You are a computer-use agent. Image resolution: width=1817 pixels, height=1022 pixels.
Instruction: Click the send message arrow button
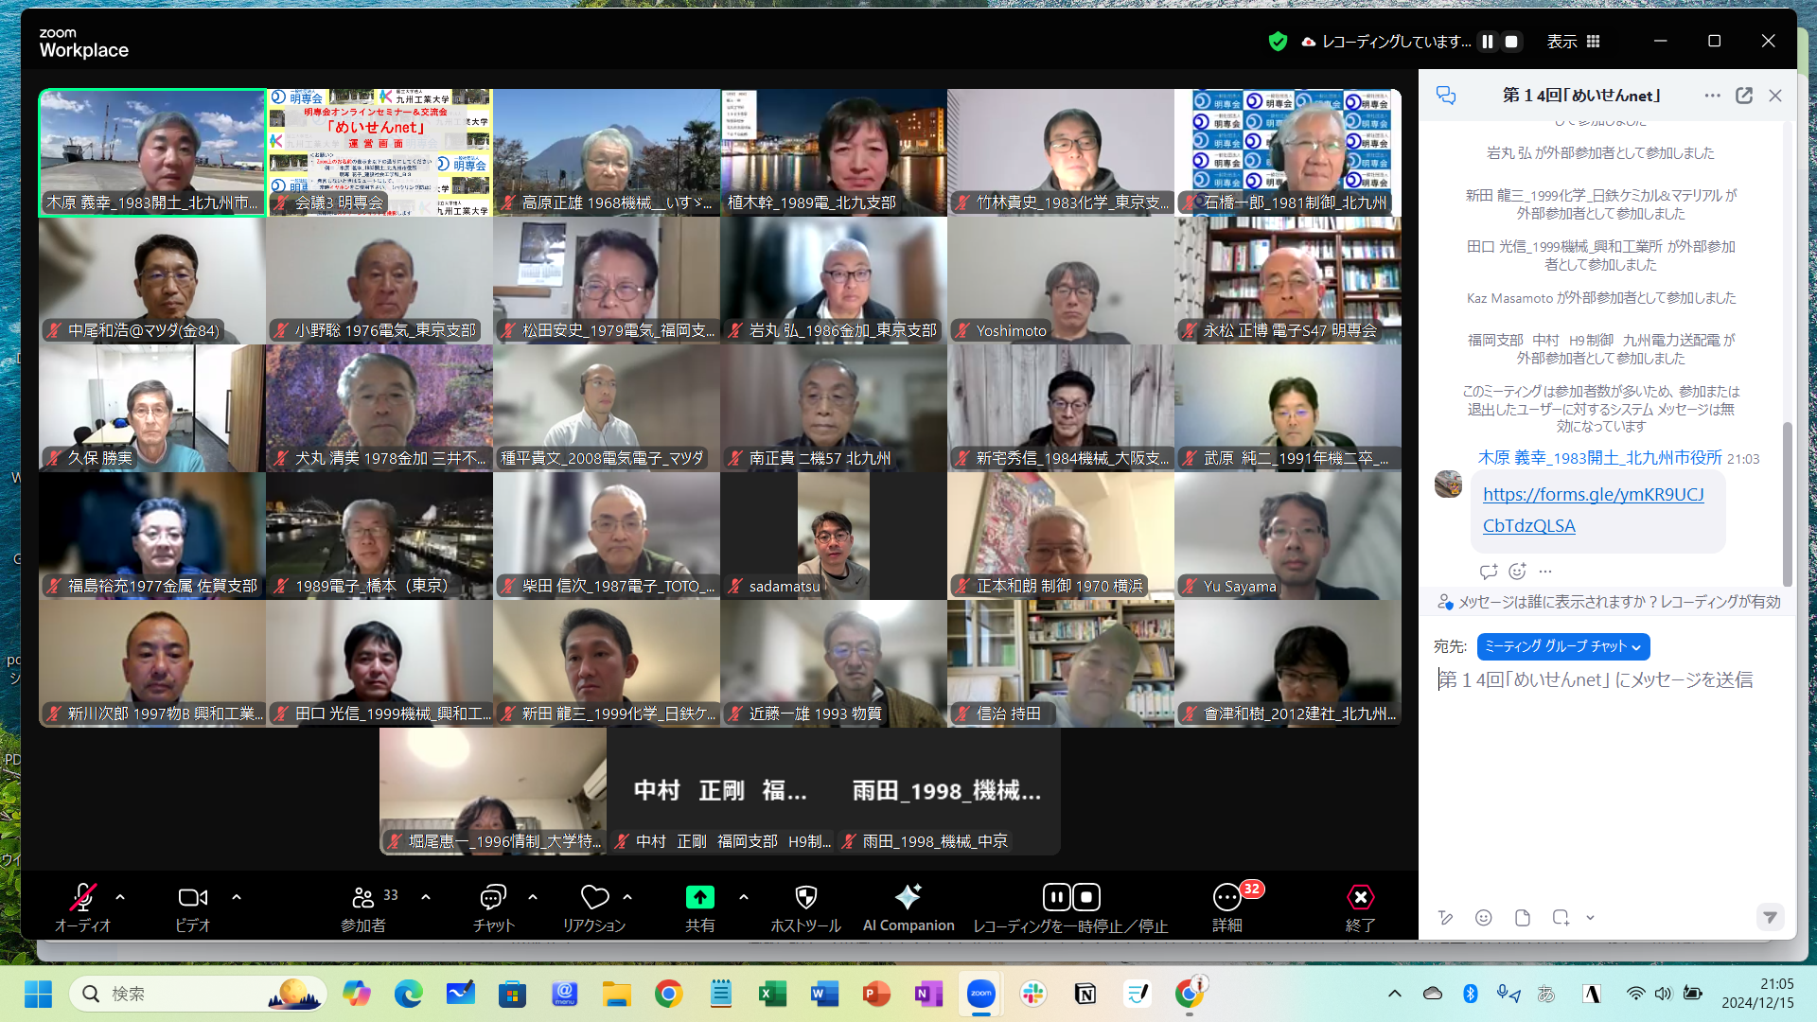(1770, 917)
